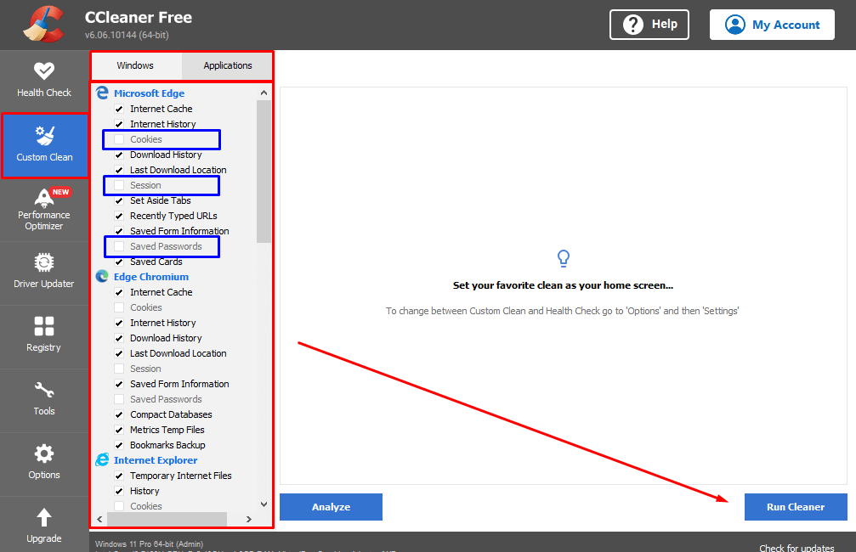The width and height of the screenshot is (856, 552).
Task: Uncheck Microsoft Edge Internet Cache
Action: click(119, 109)
